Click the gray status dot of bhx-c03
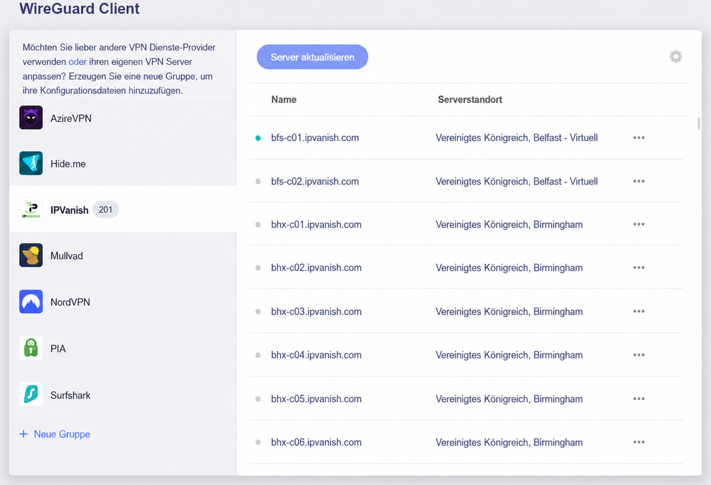The height and width of the screenshot is (485, 711). (x=258, y=312)
